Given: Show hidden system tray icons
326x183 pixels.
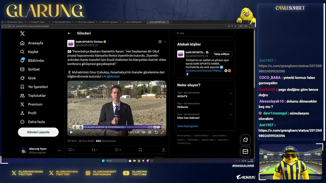Looking at the screenshot, I should tap(236, 161).
